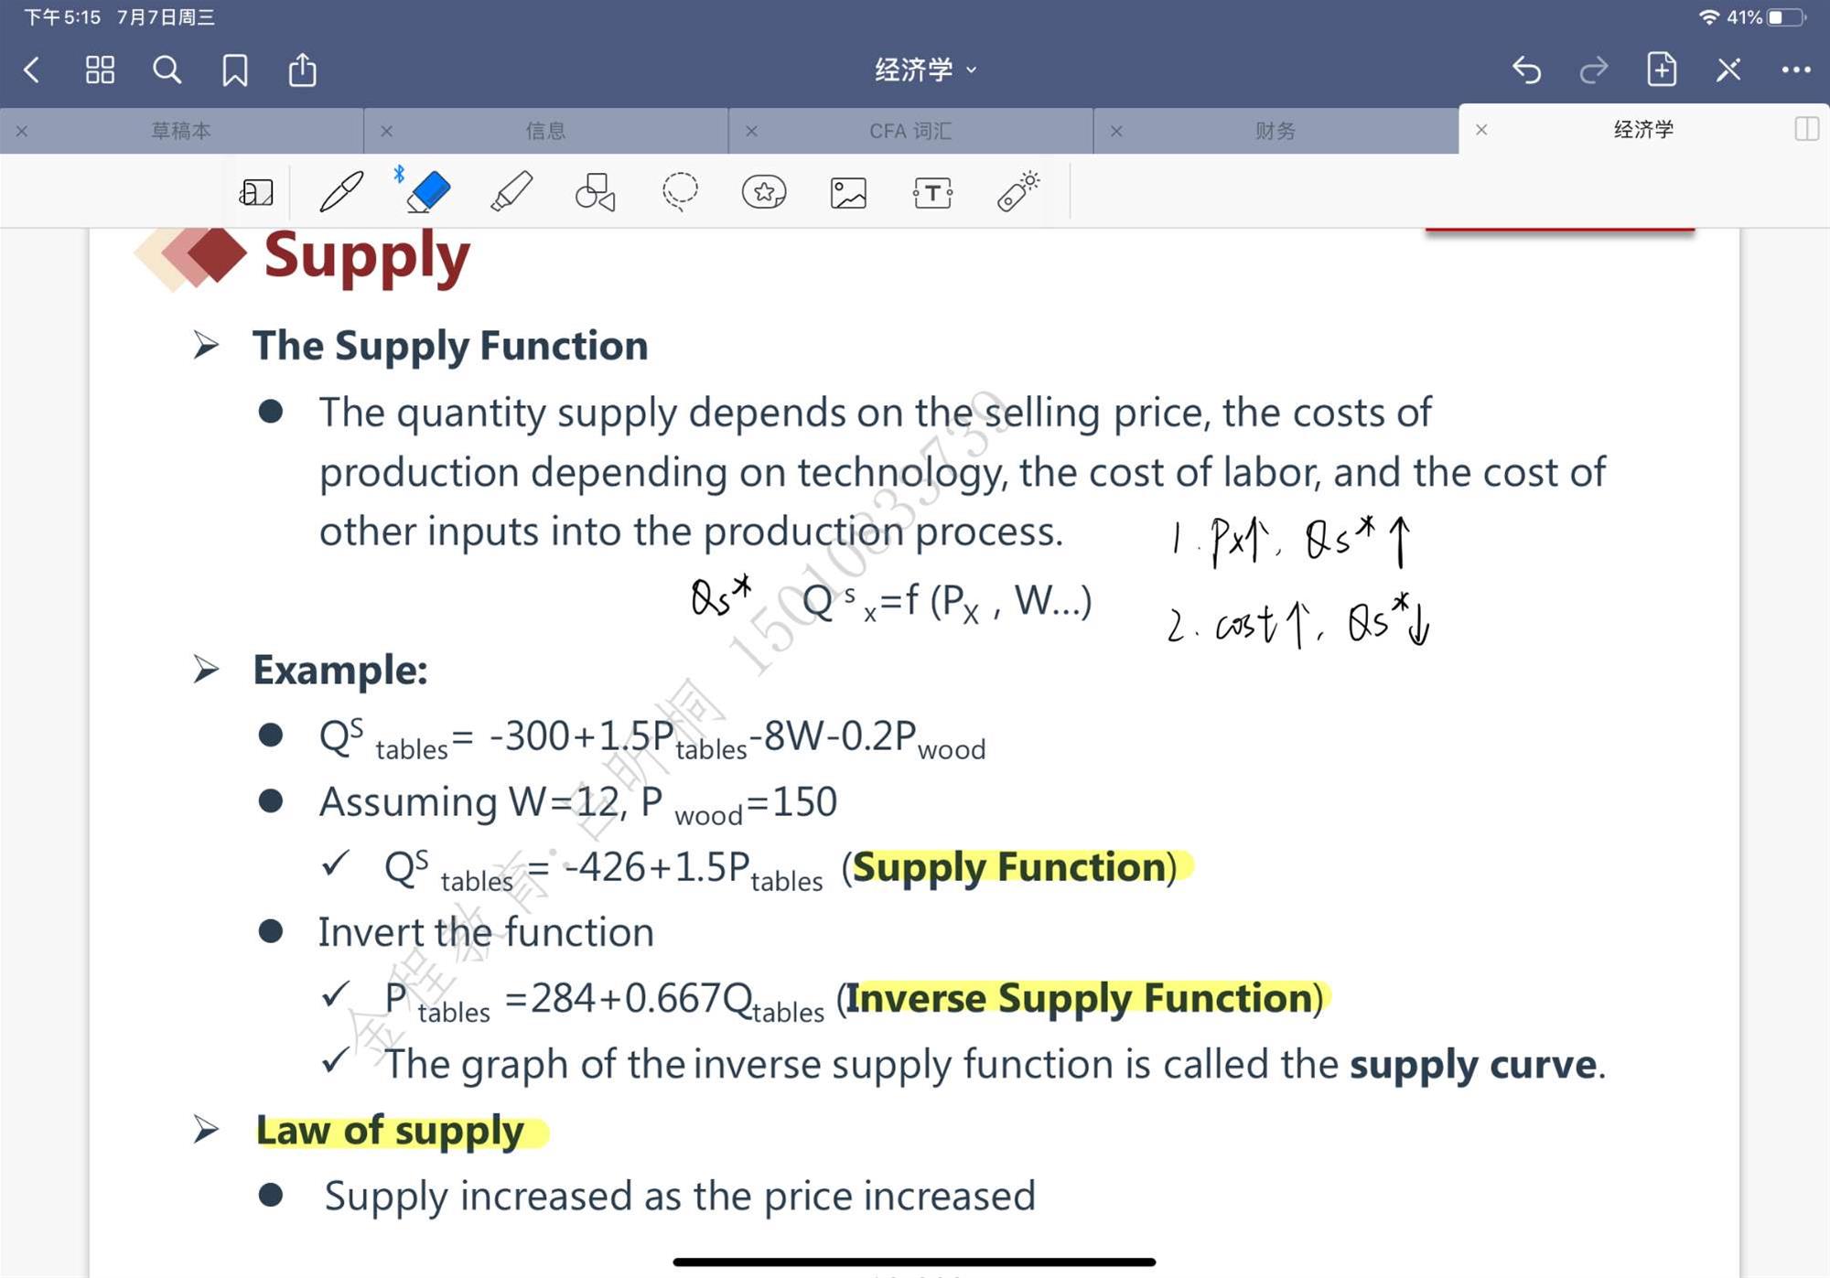Toggle bookmark for this page
The width and height of the screenshot is (1830, 1278).
(234, 70)
